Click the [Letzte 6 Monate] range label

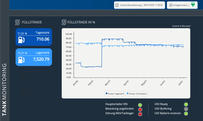pyautogui.click(x=181, y=26)
